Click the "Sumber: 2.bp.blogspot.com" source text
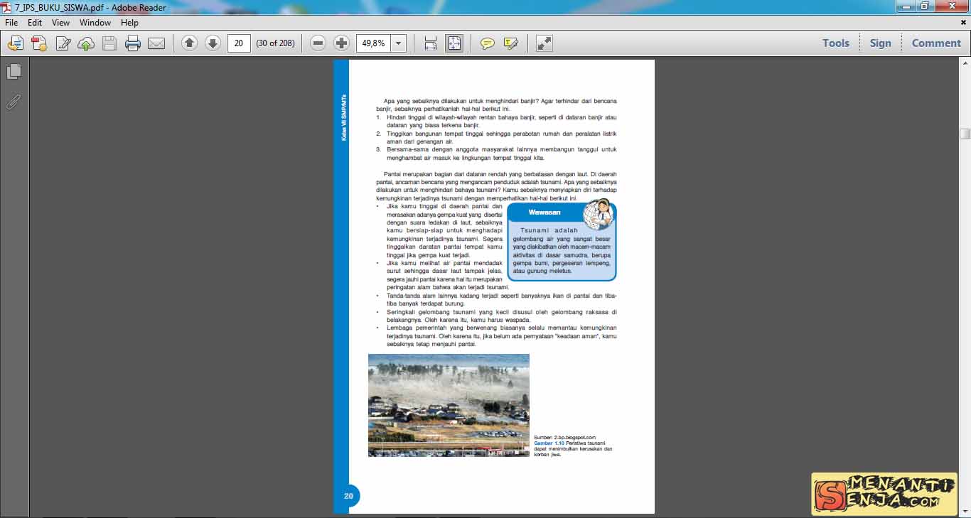Viewport: 971px width, 518px height. coord(564,437)
